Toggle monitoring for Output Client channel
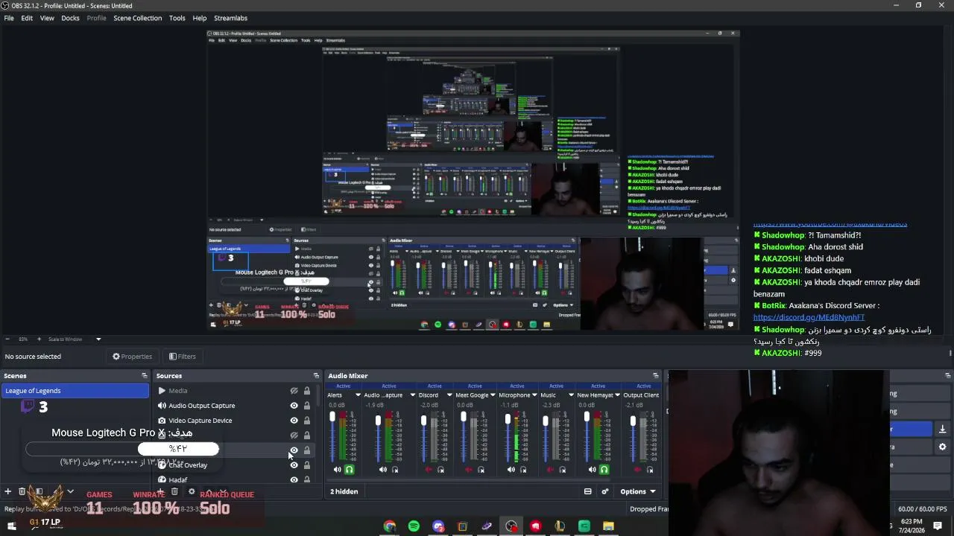Image resolution: width=954 pixels, height=536 pixels. pos(650,470)
